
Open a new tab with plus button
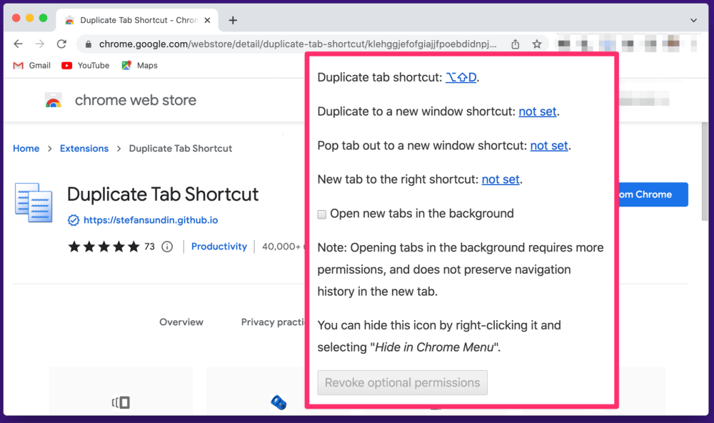(x=233, y=20)
